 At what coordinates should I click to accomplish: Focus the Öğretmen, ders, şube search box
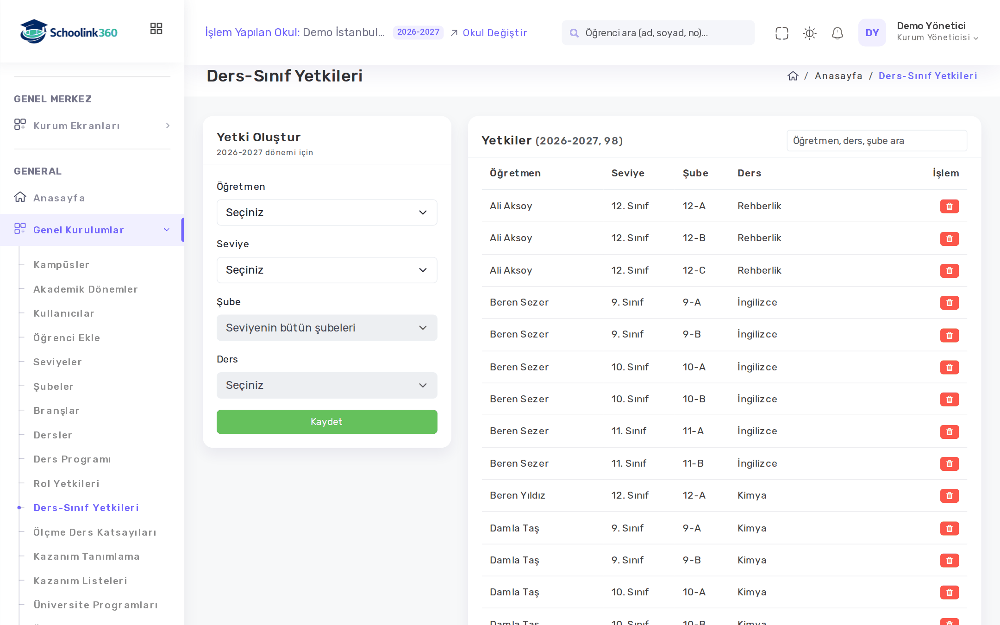(x=877, y=141)
